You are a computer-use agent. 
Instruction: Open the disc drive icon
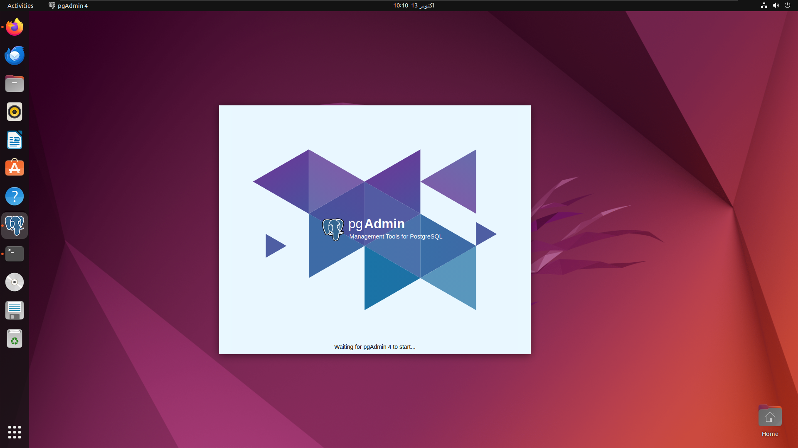tap(15, 282)
